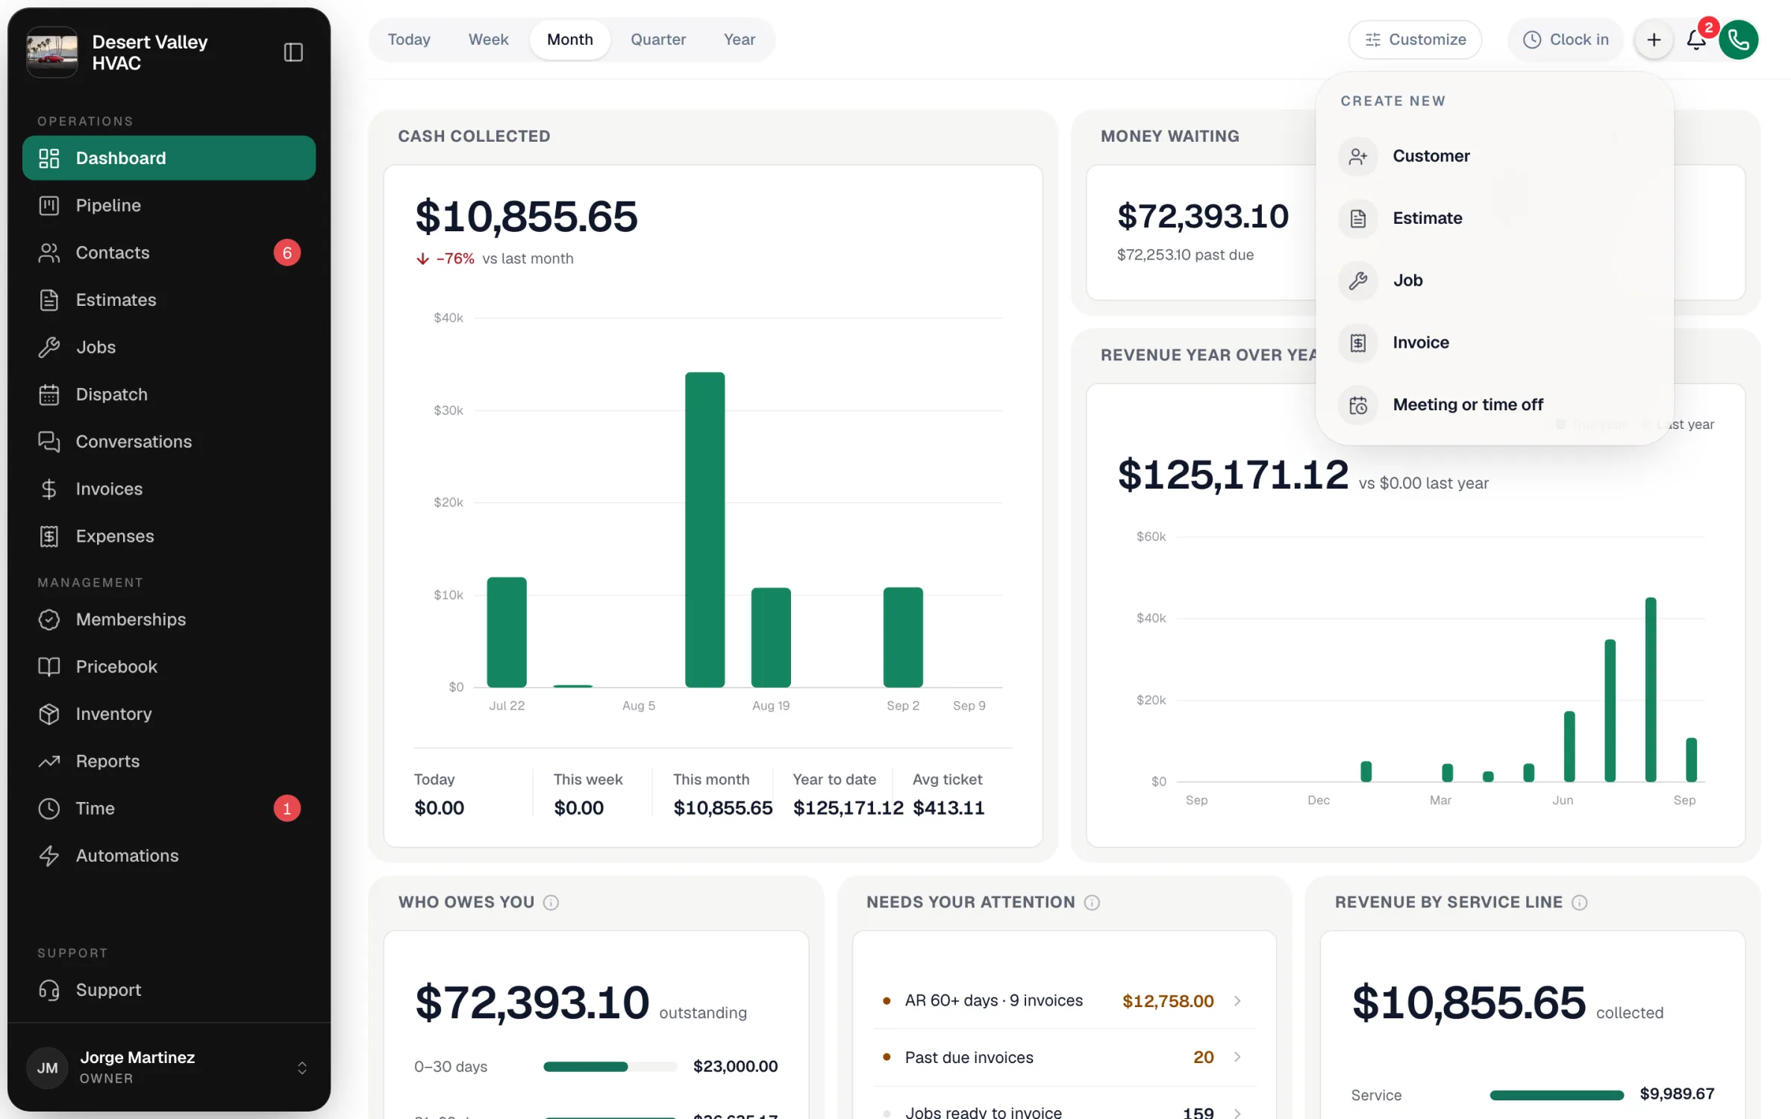Click the $23,000.00 aging amount
The width and height of the screenshot is (1791, 1119).
point(735,1067)
